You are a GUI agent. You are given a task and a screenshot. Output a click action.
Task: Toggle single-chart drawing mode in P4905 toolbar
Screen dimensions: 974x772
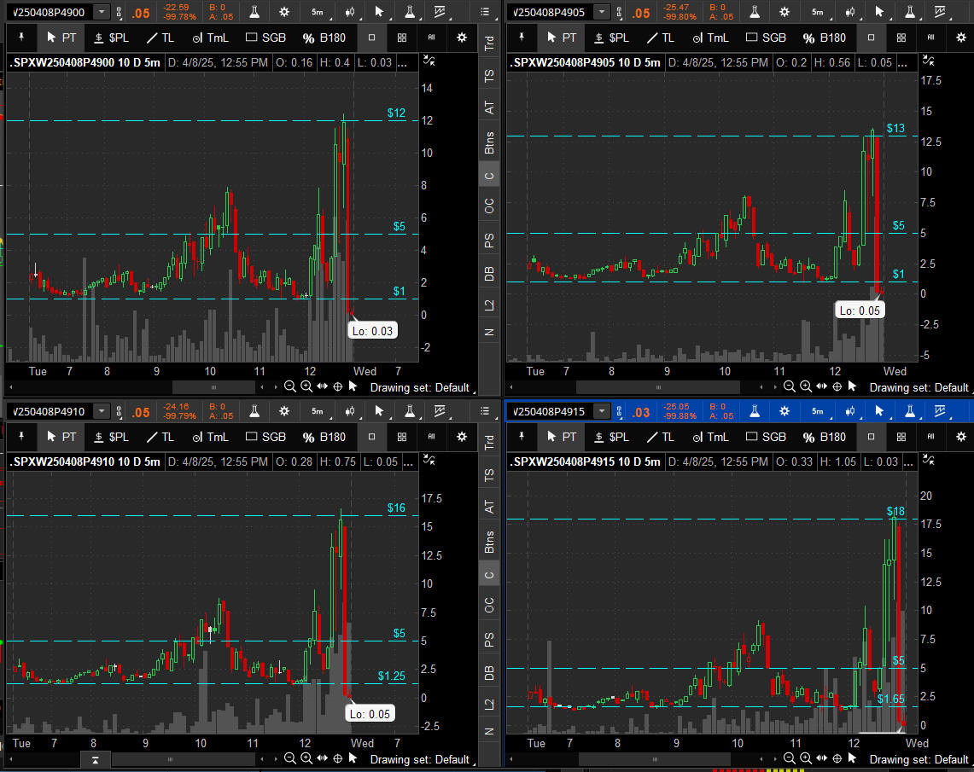tap(871, 38)
